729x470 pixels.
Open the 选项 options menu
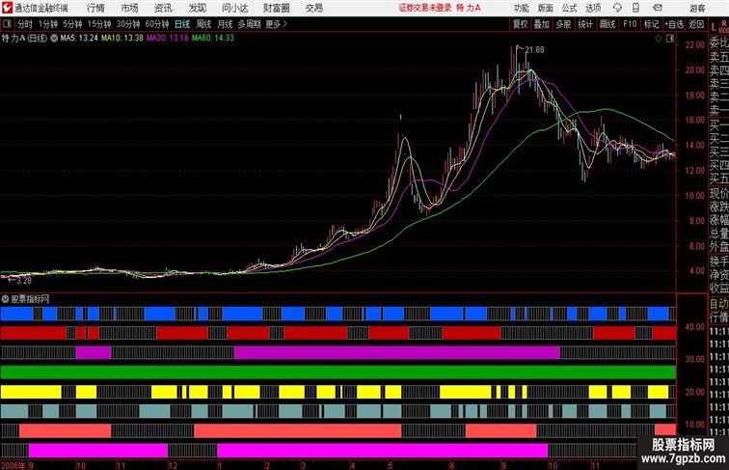[593, 8]
